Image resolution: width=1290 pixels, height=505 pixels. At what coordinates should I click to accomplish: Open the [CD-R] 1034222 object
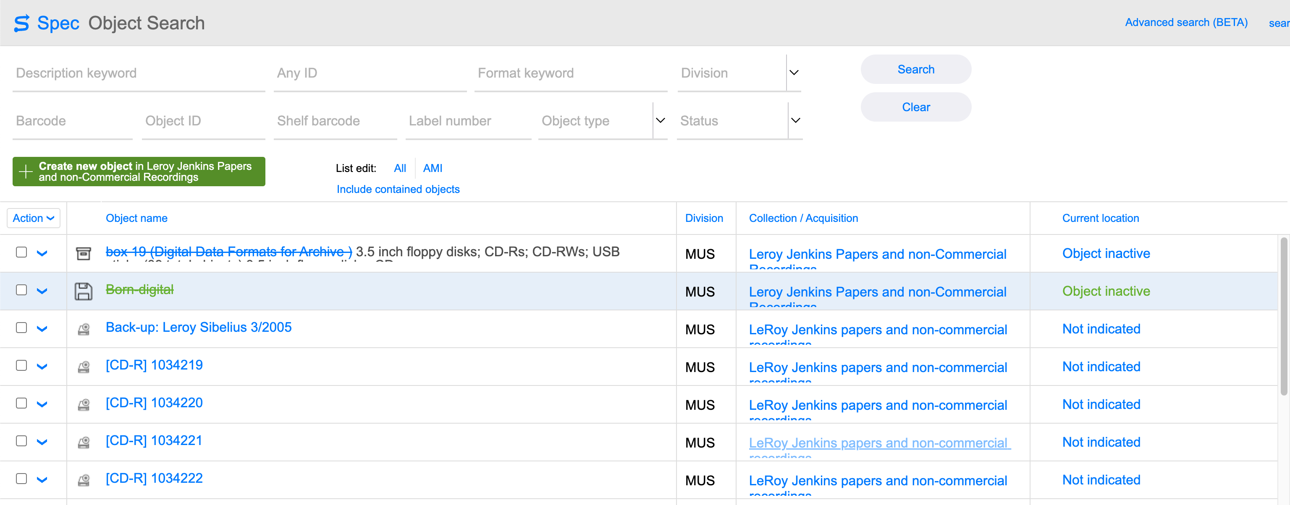[x=154, y=478]
